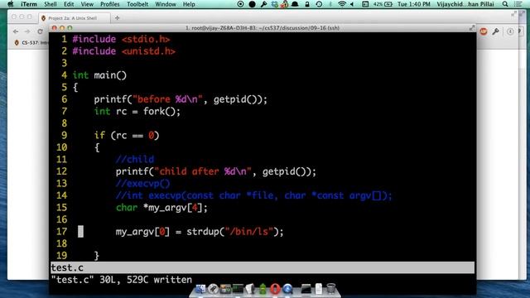Image resolution: width=530 pixels, height=298 pixels.
Task: Click the printf "before %d\n" line
Action: (x=181, y=99)
